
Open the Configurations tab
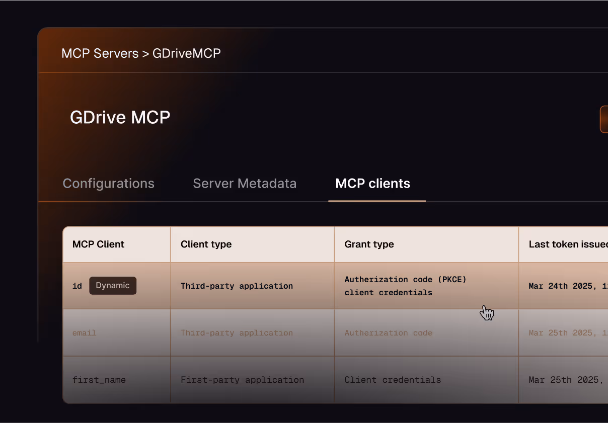tap(108, 184)
